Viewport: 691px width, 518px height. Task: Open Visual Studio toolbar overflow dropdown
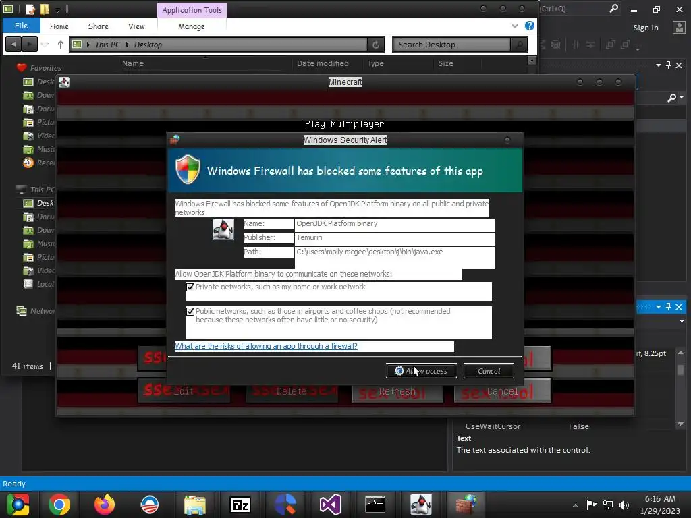coord(638,48)
